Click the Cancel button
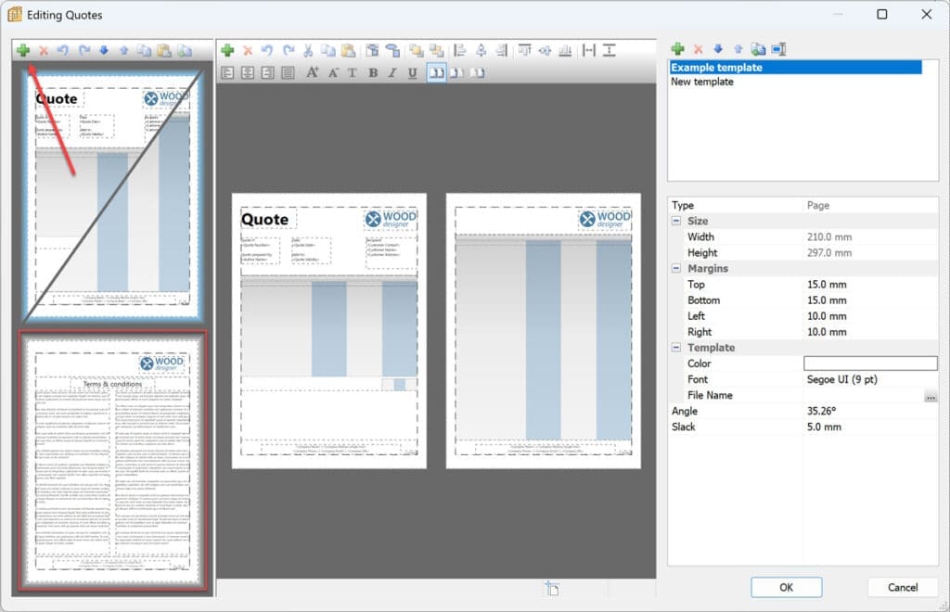Viewport: 950px width, 612px height. point(903,587)
